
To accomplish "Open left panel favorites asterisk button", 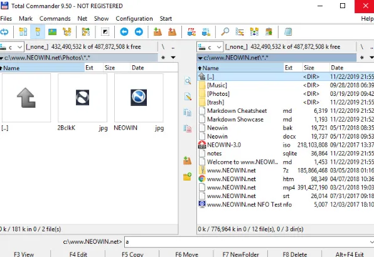I will 163,58.
